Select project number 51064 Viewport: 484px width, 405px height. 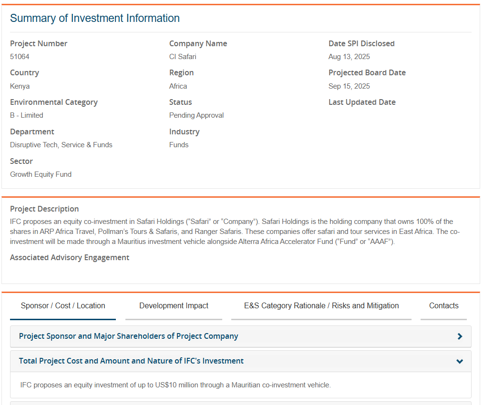click(20, 57)
